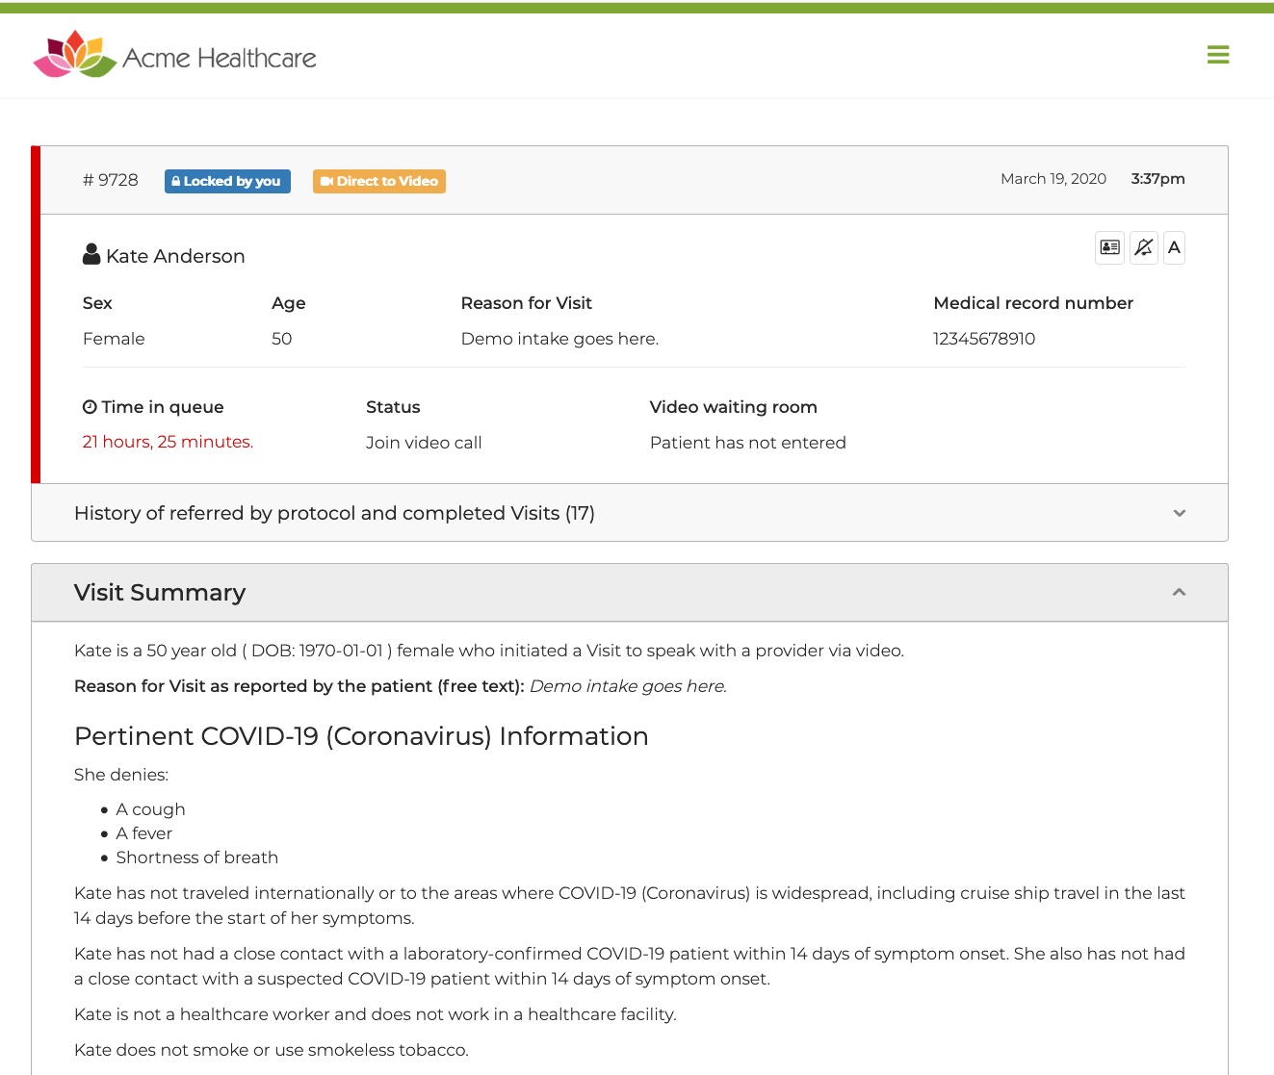
Task: Click the Acme Healthcare brand name text
Action: (220, 59)
